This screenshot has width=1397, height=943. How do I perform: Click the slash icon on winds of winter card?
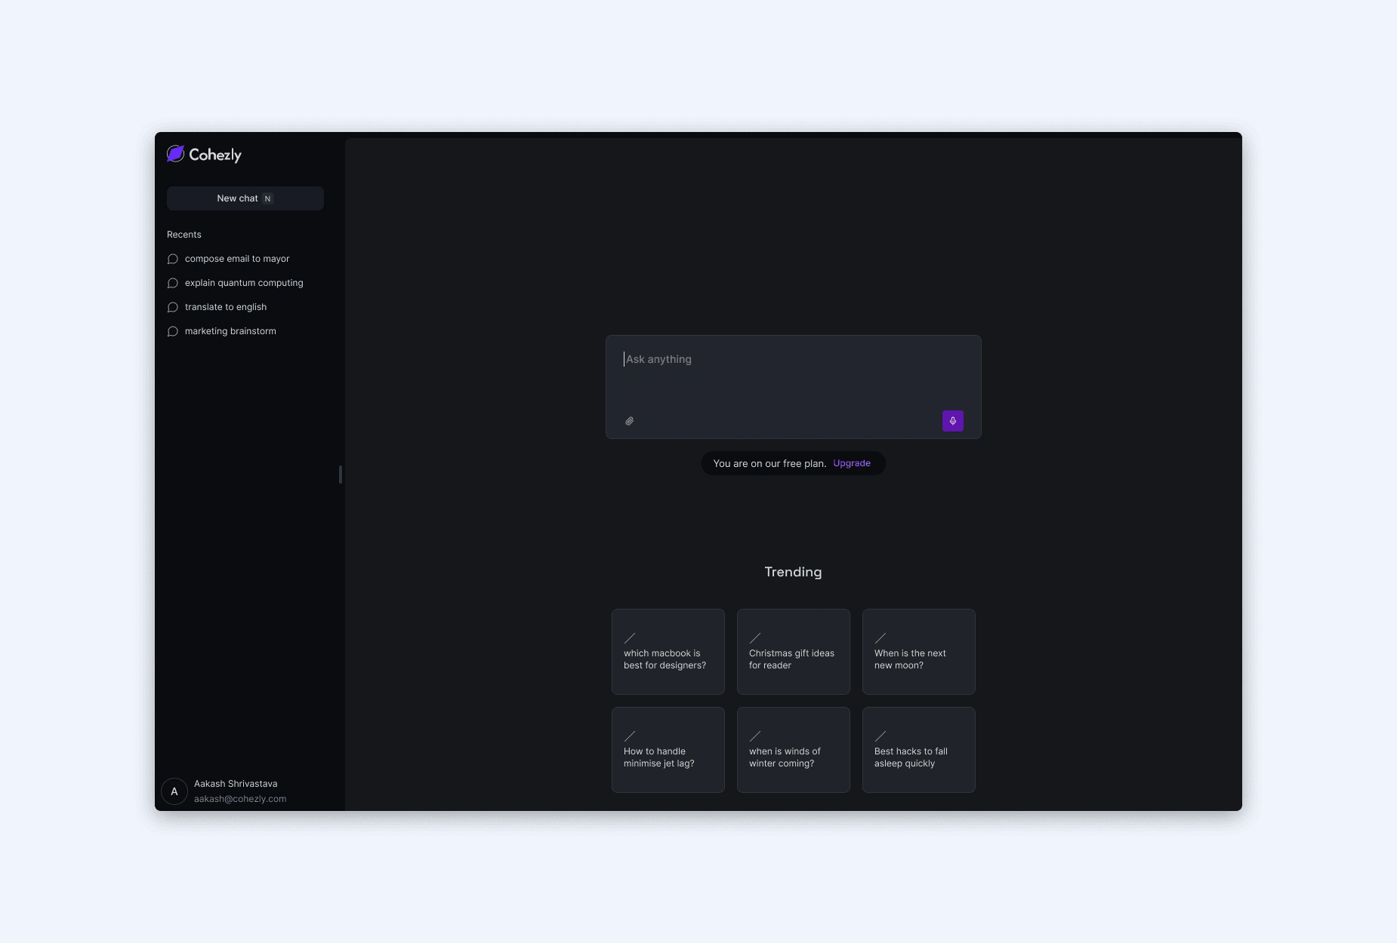tap(755, 736)
